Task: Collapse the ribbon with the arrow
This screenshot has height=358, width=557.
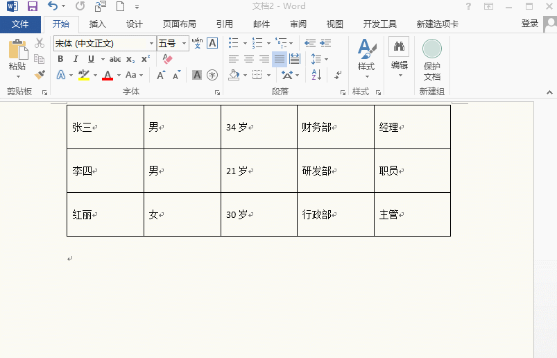Action: point(549,92)
